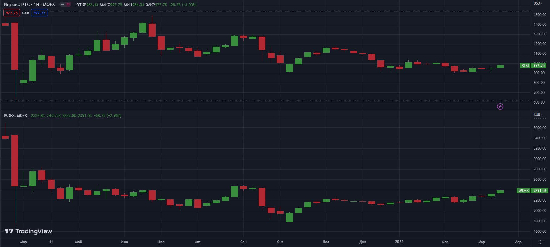This screenshot has height=247, width=550.
Task: Click the IMOEX, MOEX legend title
Action: point(15,116)
